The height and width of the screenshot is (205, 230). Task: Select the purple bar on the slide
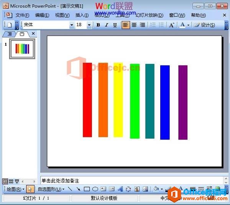[x=183, y=102]
